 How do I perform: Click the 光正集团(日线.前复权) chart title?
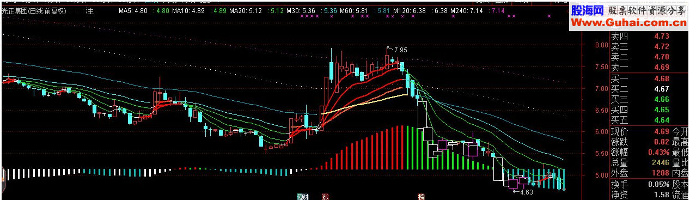[34, 11]
